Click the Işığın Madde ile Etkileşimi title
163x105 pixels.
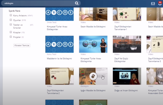(93, 90)
